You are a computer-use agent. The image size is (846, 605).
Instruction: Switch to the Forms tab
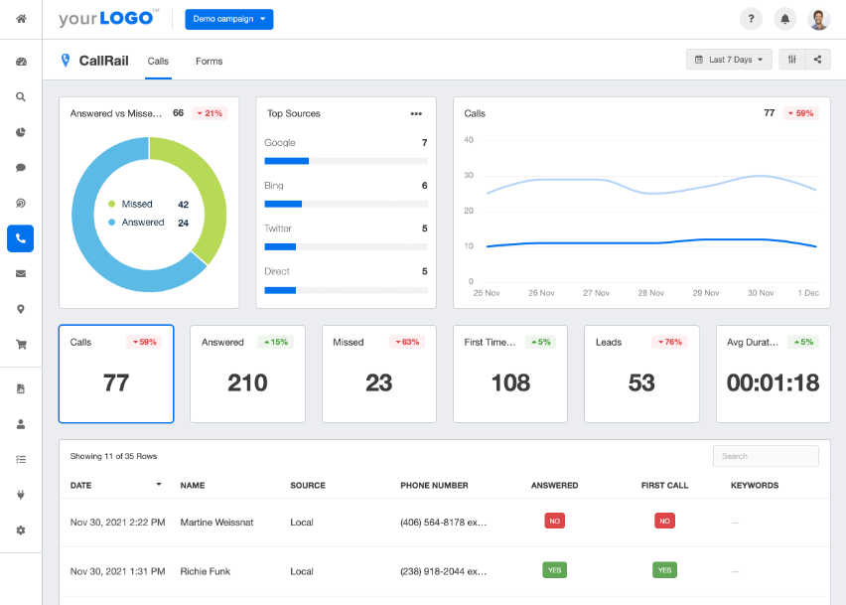(x=209, y=61)
